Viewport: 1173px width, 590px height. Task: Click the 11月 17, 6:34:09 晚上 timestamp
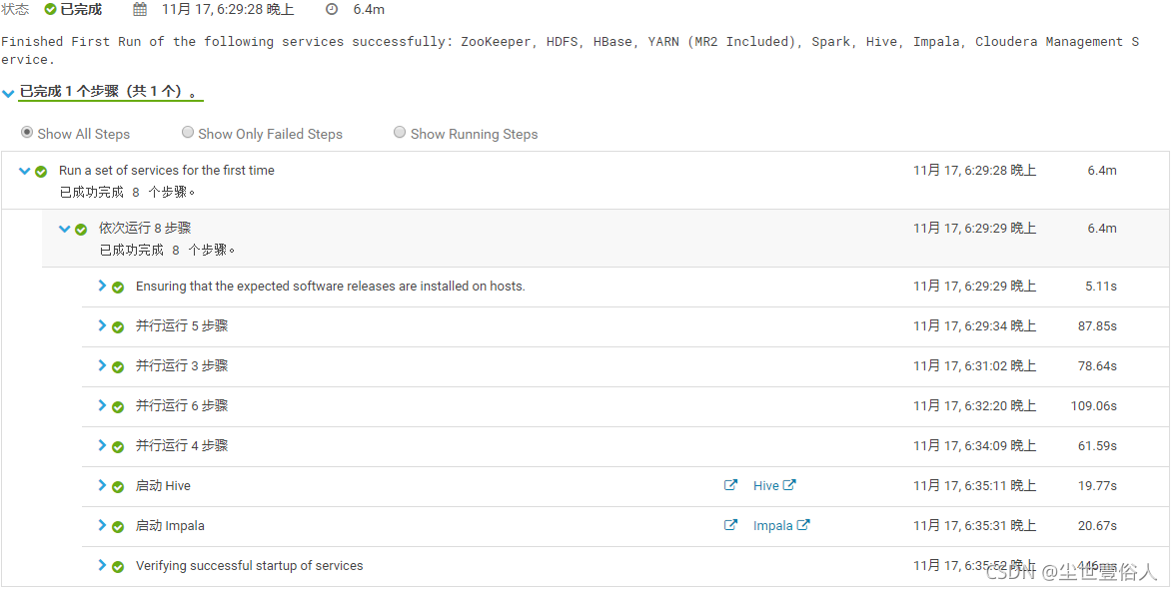(975, 446)
